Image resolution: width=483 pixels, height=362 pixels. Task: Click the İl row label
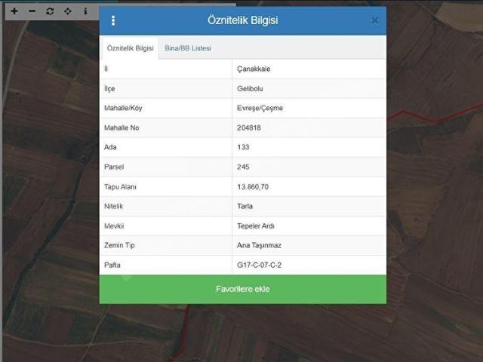(106, 69)
